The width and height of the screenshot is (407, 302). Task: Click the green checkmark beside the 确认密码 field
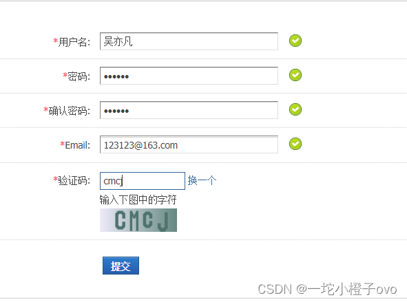coord(295,109)
